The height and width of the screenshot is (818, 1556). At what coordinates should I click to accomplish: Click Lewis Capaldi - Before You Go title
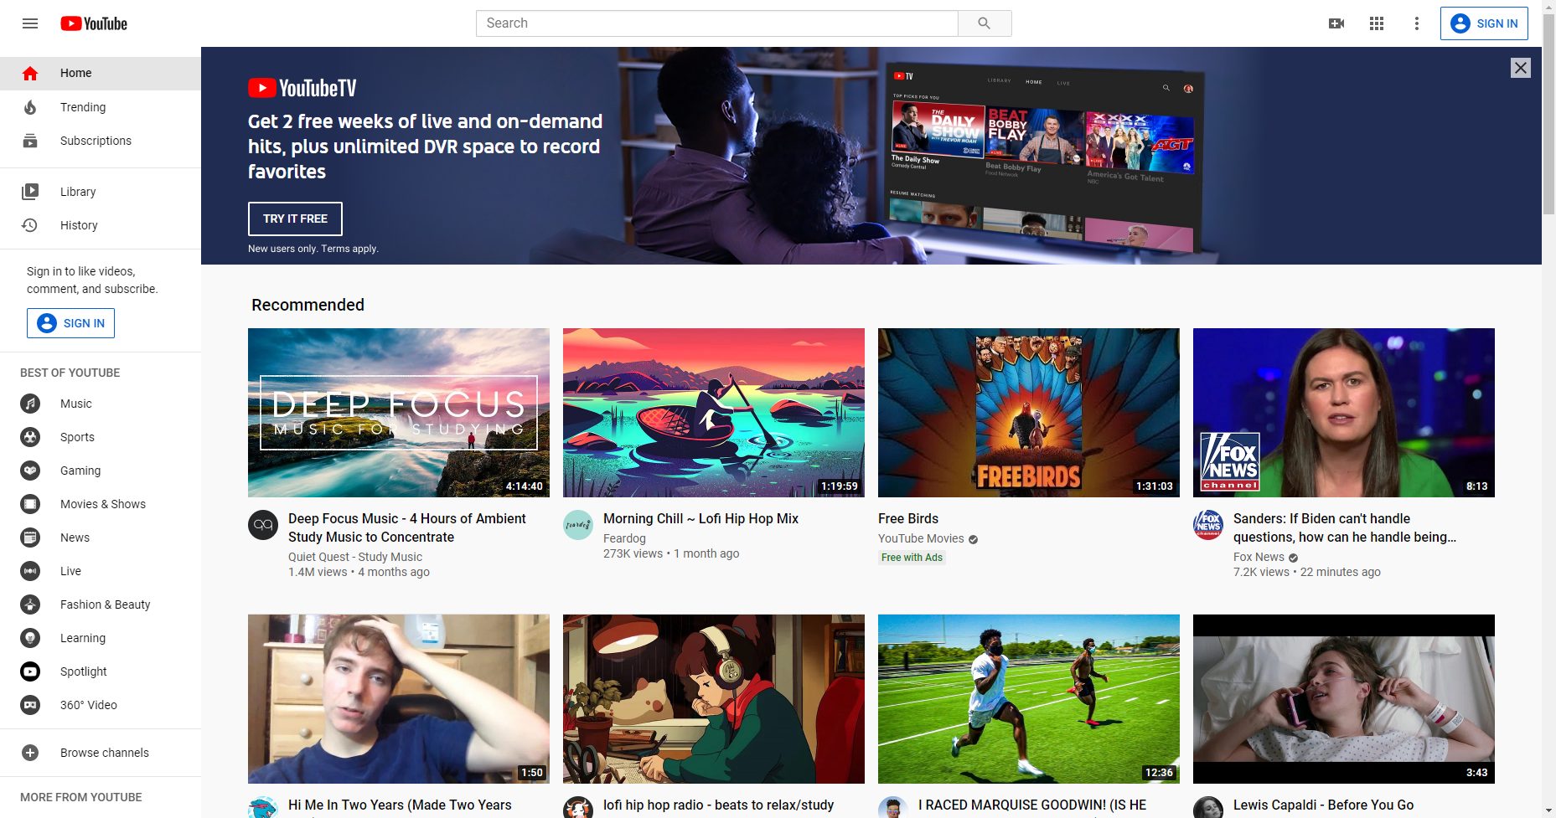[x=1323, y=805]
